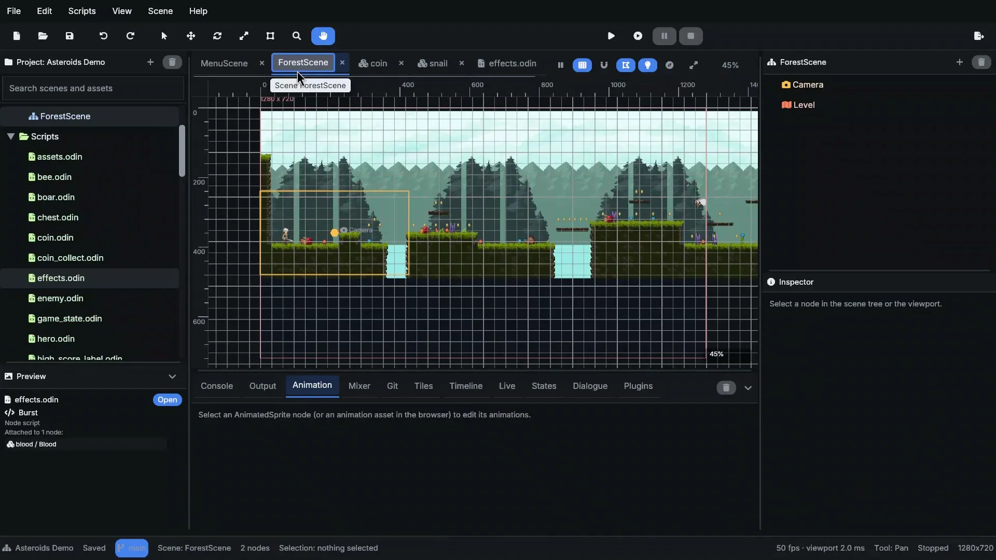Redo the last undone action
This screenshot has height=560, width=996.
[130, 36]
